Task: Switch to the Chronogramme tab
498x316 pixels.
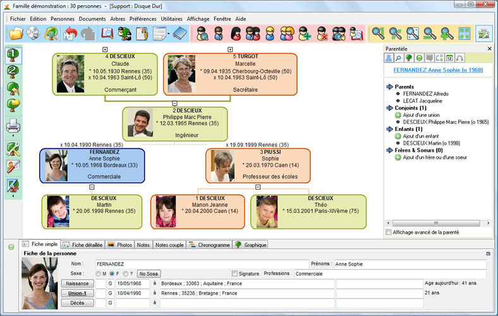Action: point(209,245)
